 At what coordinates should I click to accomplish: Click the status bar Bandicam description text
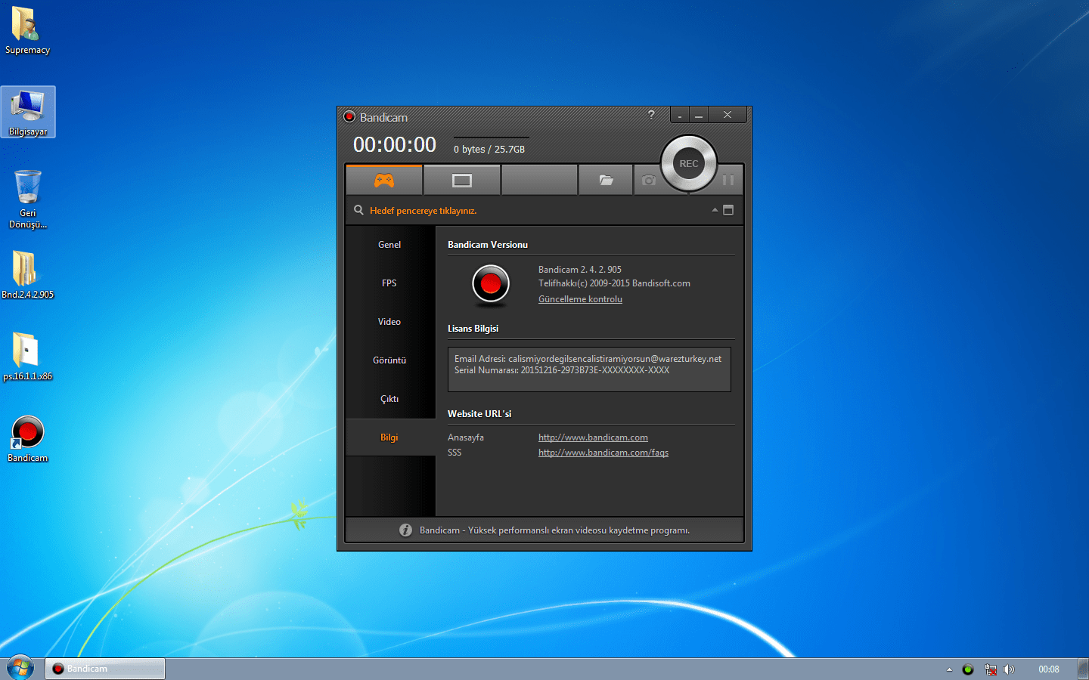point(554,530)
